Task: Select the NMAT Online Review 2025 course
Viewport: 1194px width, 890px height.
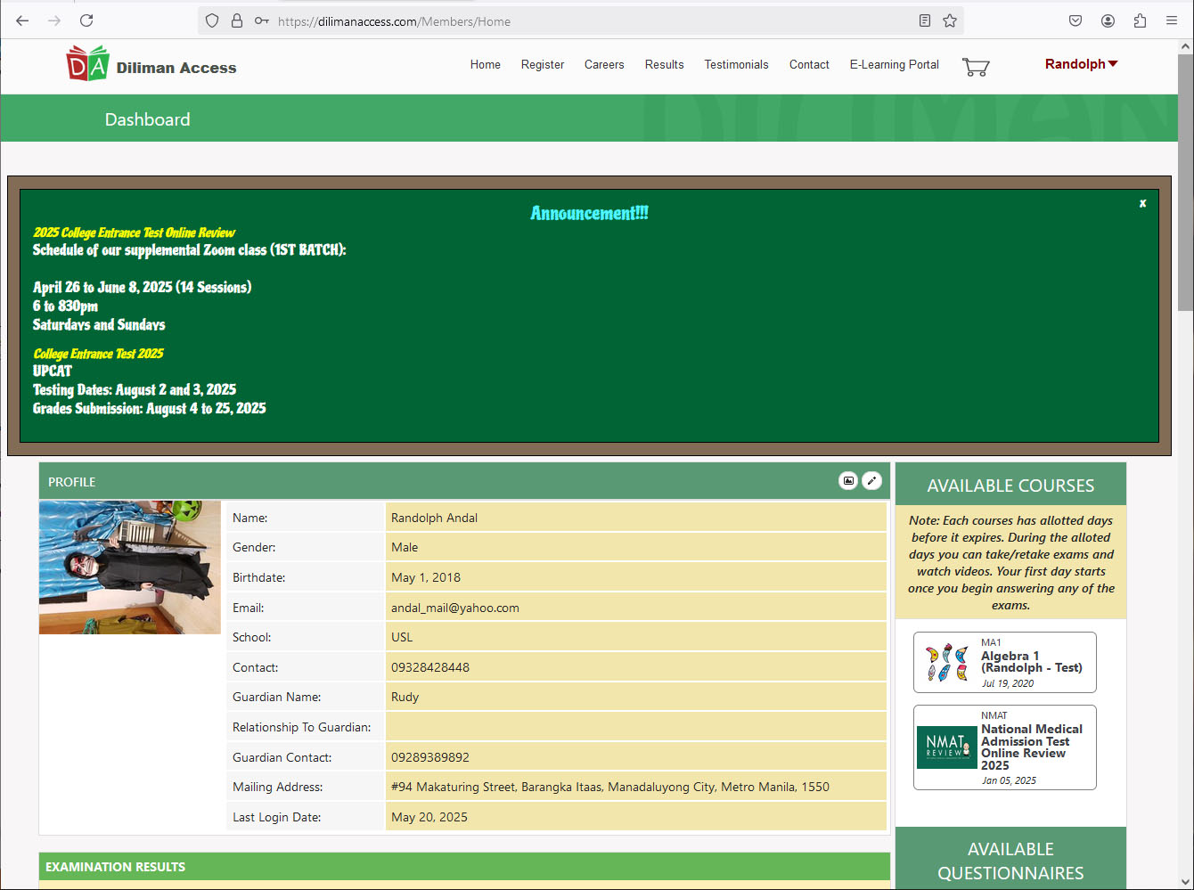Action: (x=1004, y=747)
